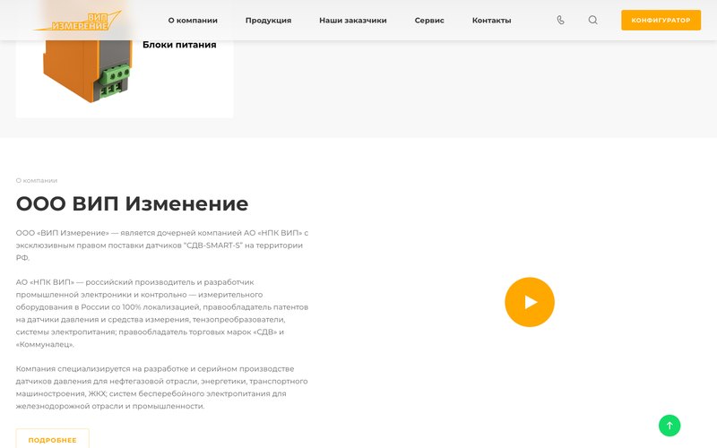This screenshot has height=448, width=717.
Task: Click the paragraph starting АО «НПК ВИП»
Action: (162, 313)
